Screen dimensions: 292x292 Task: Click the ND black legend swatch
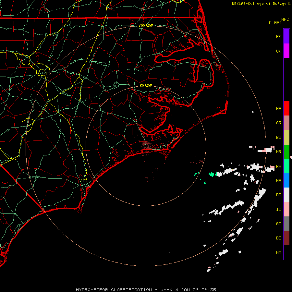[286, 252]
